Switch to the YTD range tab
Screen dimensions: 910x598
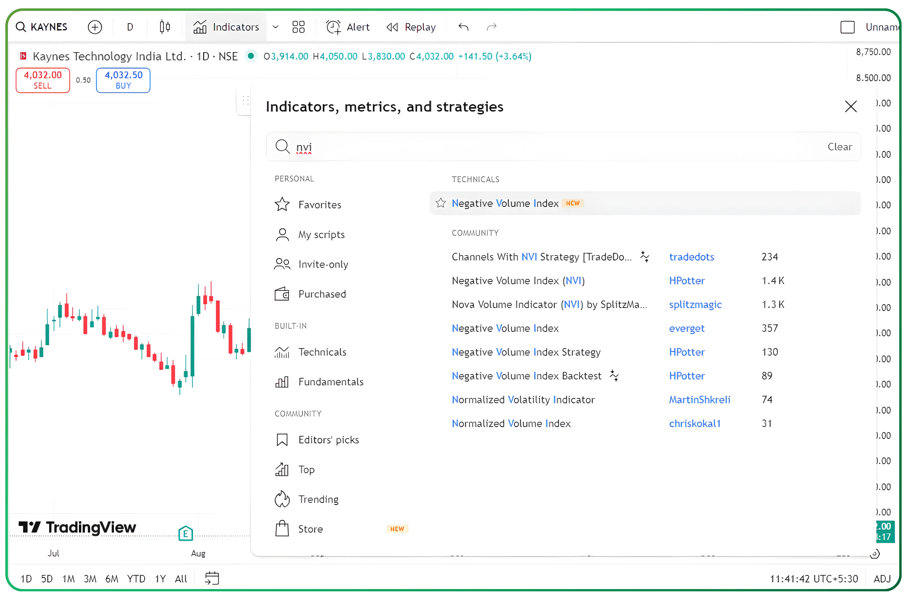136,579
